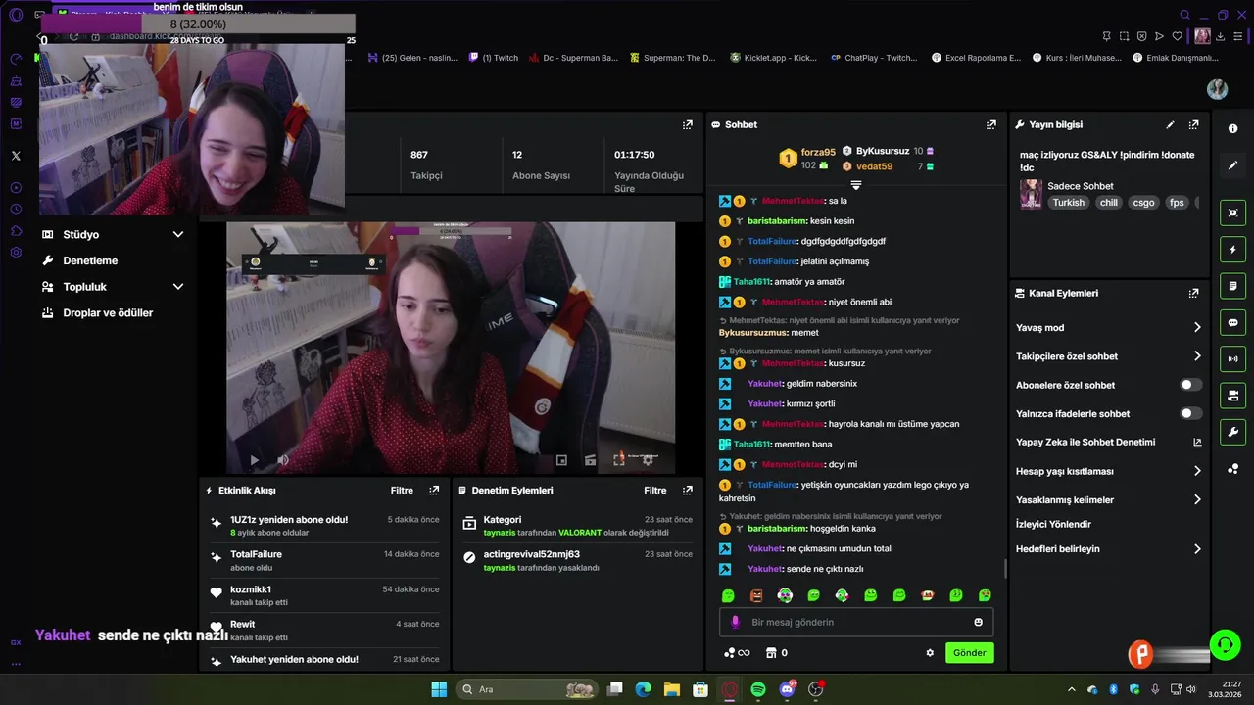Viewport: 1254px width, 705px height.
Task: Toggle Abonelere özel sohbet switch
Action: pyautogui.click(x=1190, y=386)
